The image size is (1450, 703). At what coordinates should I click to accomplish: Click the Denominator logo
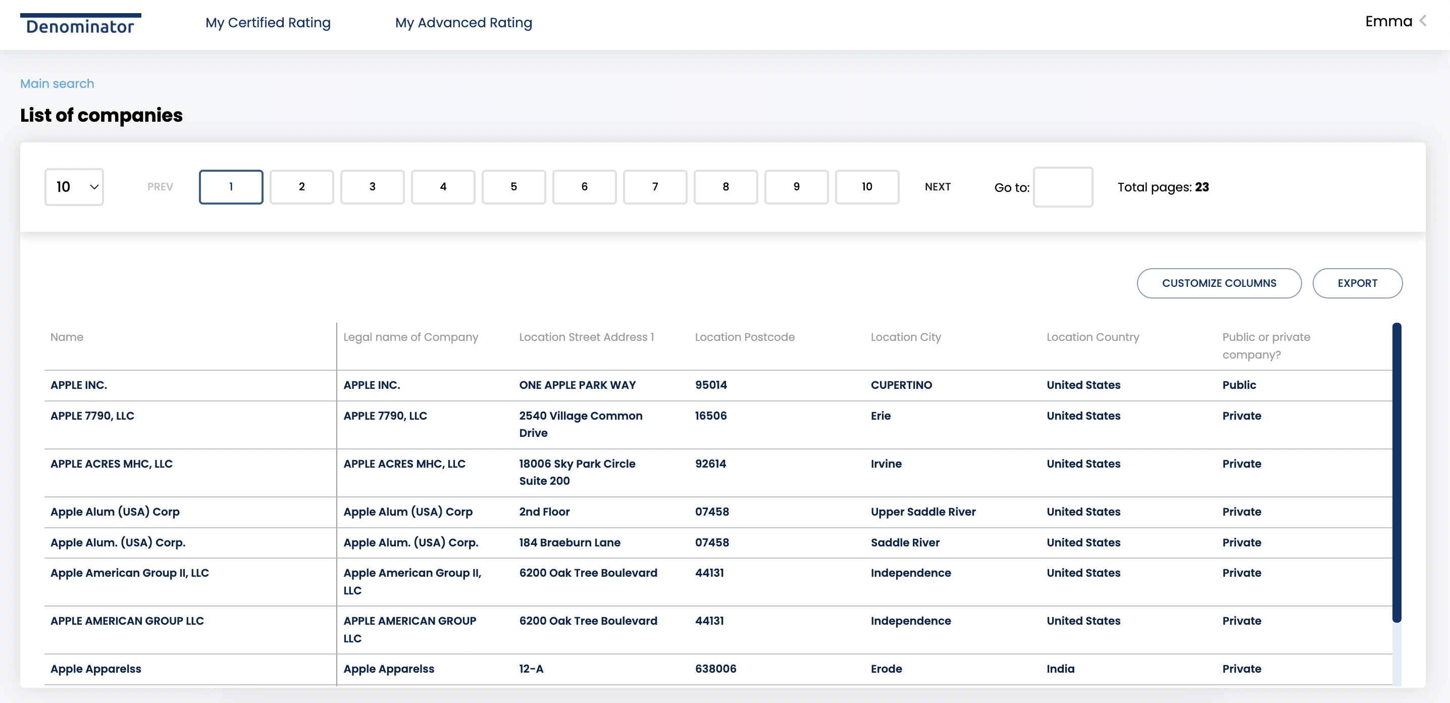click(80, 25)
